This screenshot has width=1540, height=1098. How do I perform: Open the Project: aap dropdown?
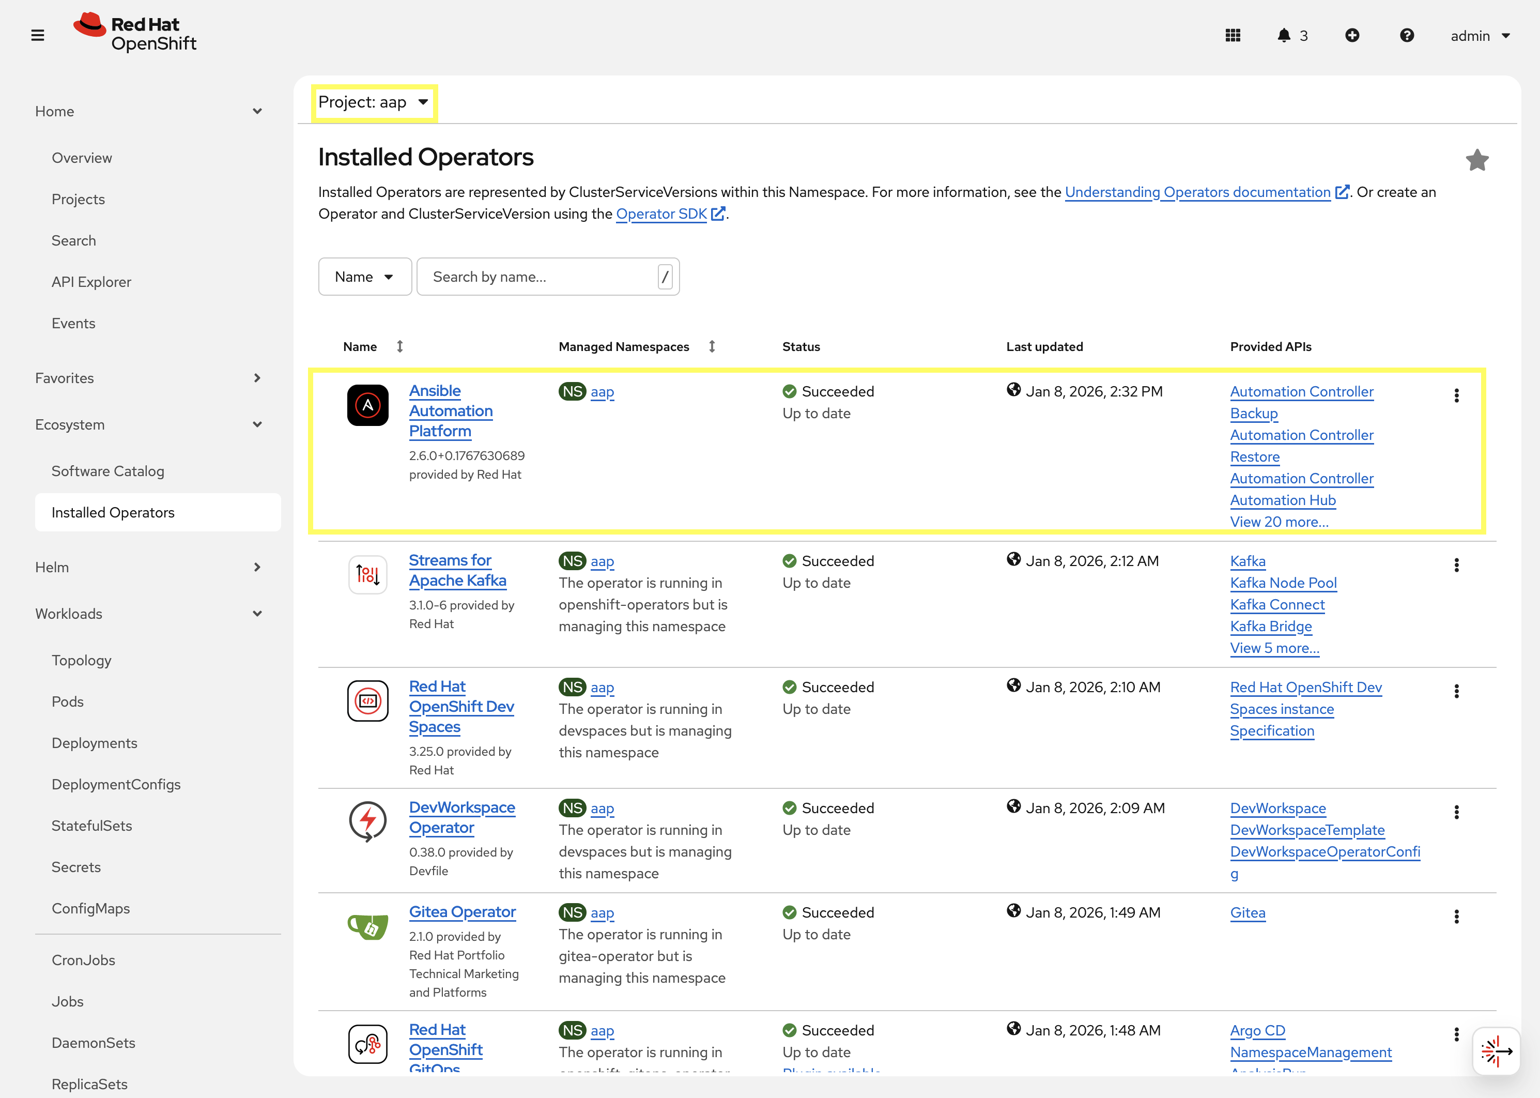coord(374,102)
